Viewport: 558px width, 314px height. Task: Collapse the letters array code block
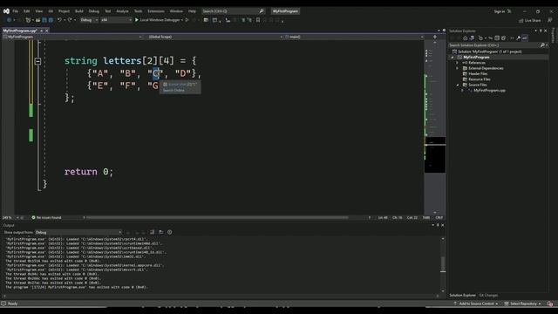[x=37, y=61]
